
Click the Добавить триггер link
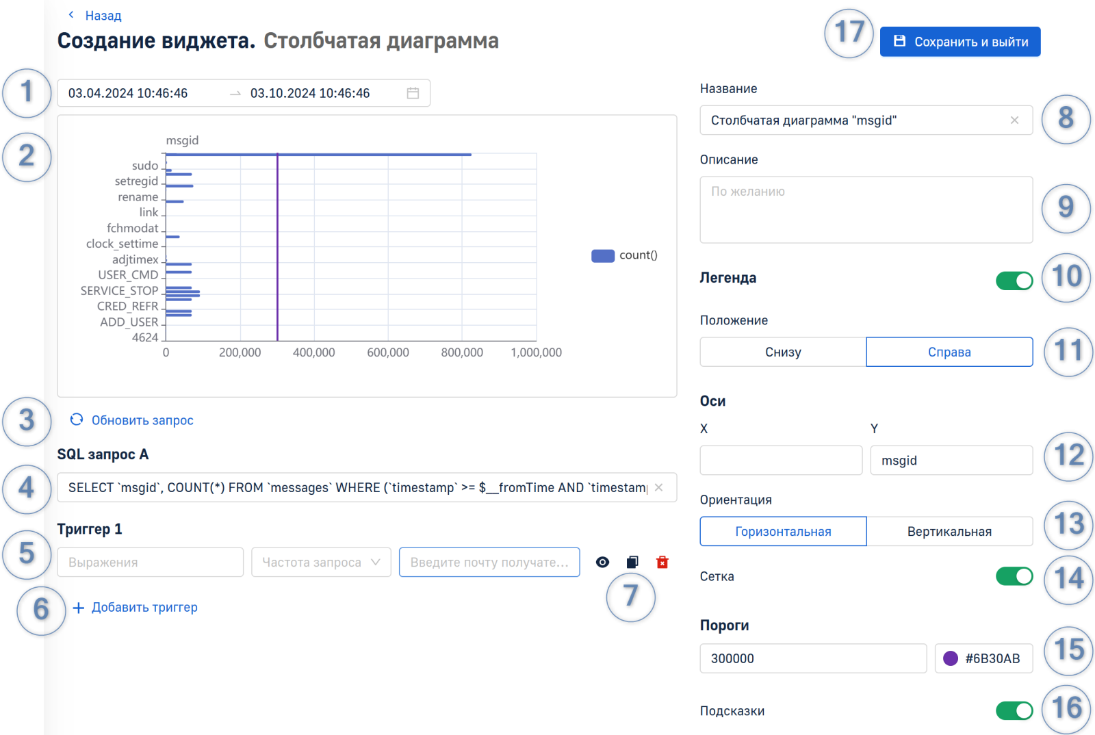coord(144,608)
